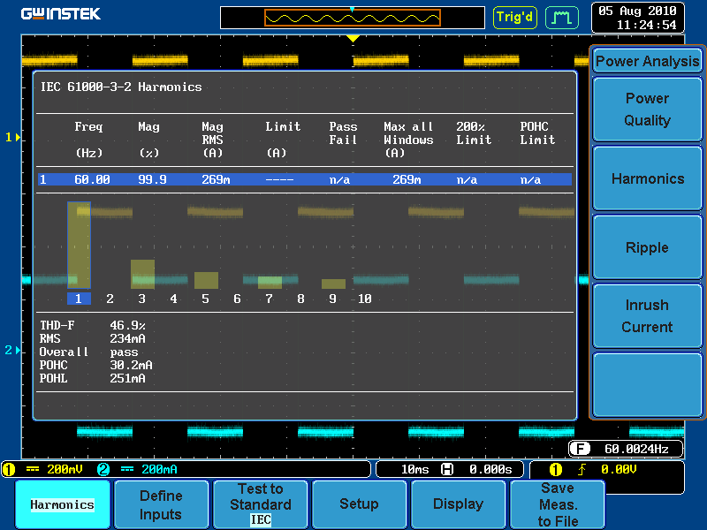
Task: Click the 0.000s horizontal delay value
Action: point(490,470)
